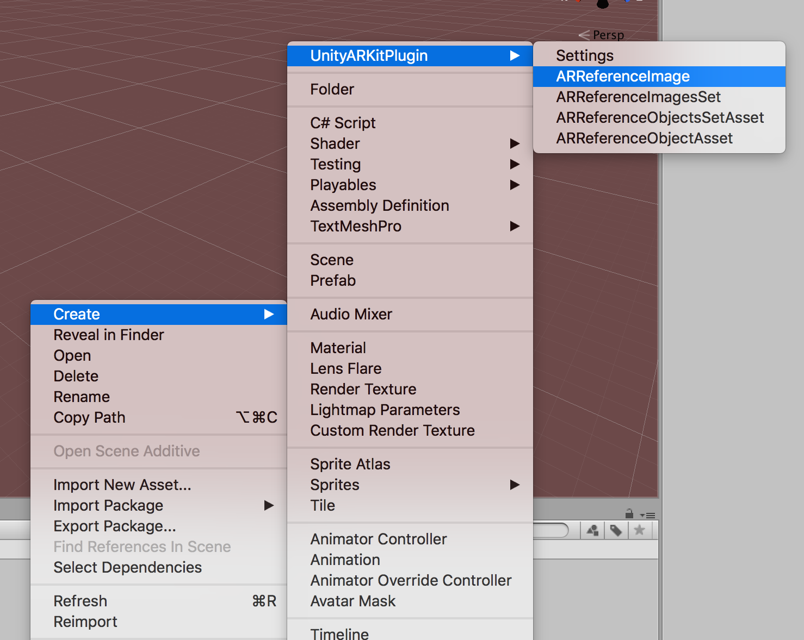This screenshot has width=804, height=640.
Task: Create a new Folder
Action: (x=410, y=89)
